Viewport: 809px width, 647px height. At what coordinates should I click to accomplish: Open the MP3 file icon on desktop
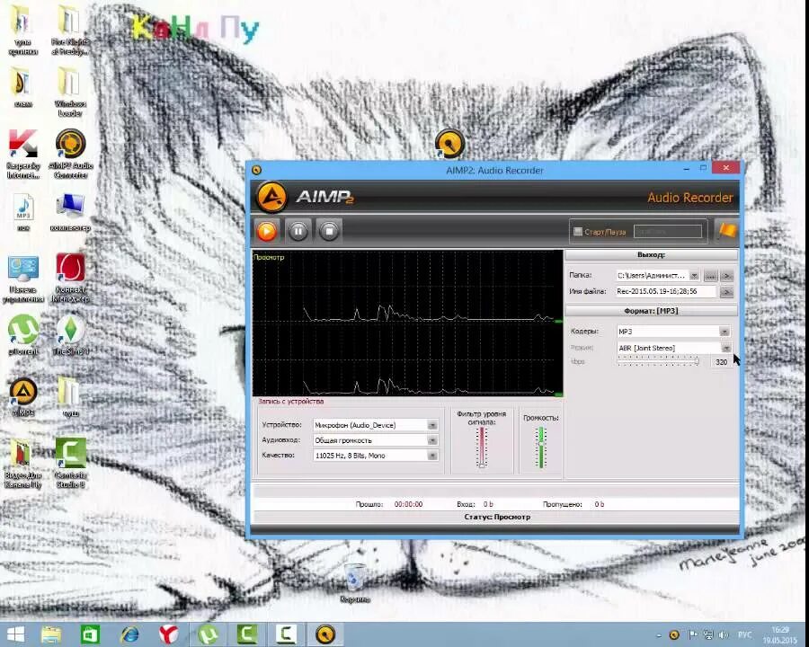tap(23, 213)
